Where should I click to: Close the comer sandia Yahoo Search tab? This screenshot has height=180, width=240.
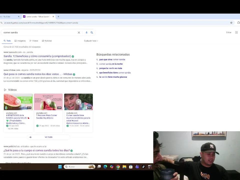53,16
